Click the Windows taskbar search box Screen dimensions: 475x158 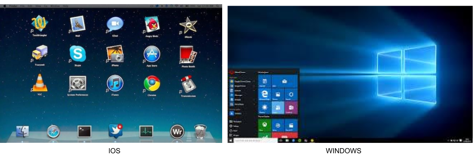coord(256,140)
